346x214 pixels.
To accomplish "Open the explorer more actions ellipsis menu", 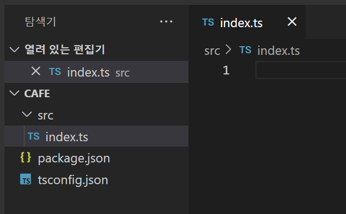I will click(x=166, y=22).
